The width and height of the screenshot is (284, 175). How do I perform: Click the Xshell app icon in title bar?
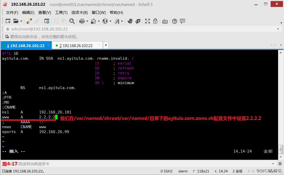(x=5, y=4)
